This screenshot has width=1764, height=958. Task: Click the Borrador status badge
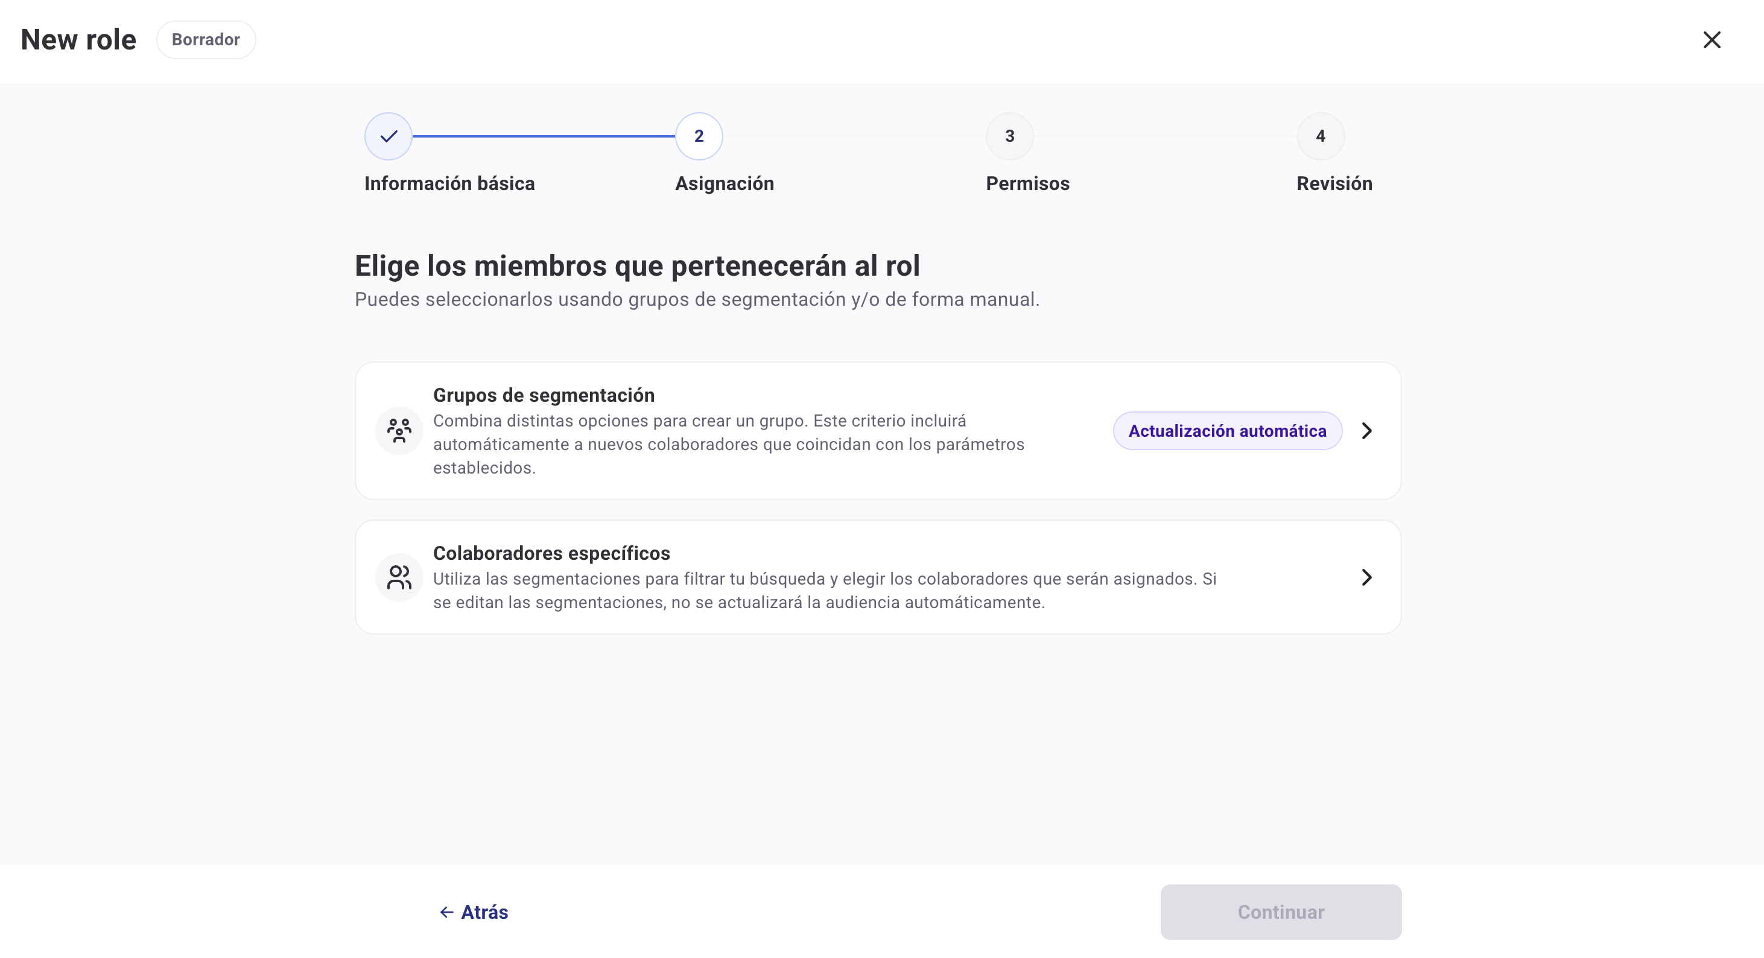point(206,40)
